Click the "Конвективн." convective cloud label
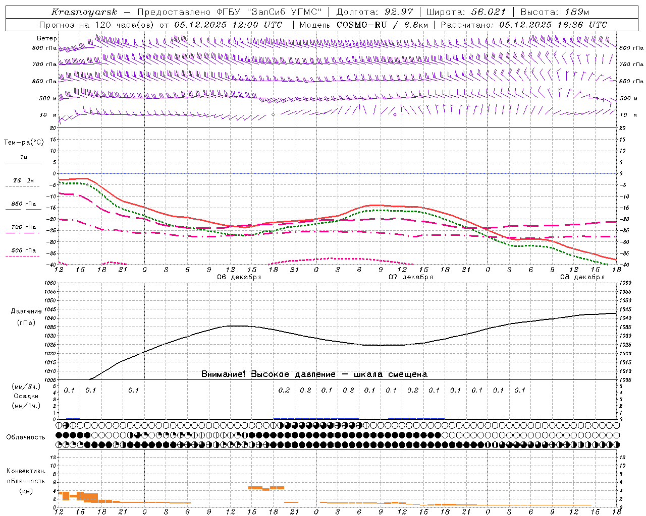This screenshot has width=646, height=516. pos(26,471)
